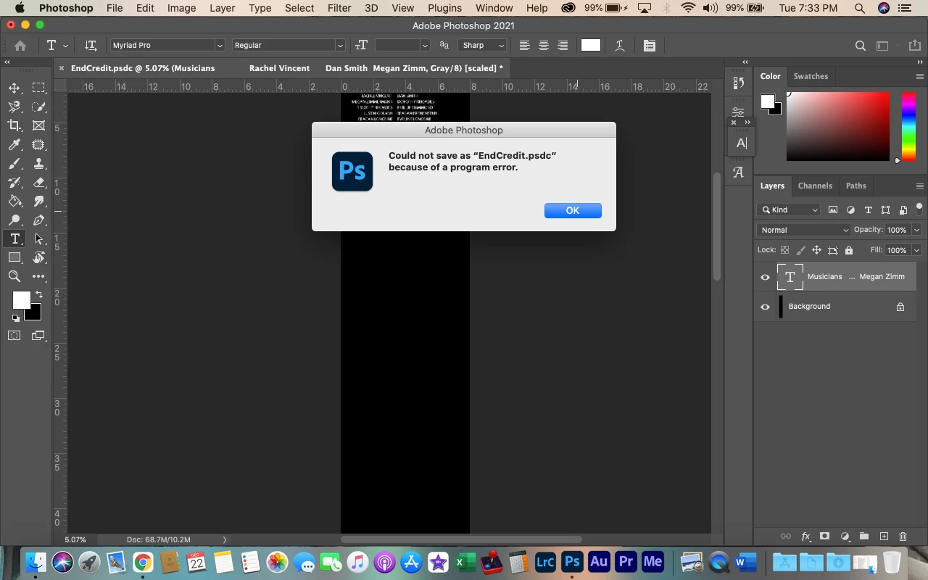The image size is (928, 580).
Task: Click the zoom percentage field 5.07%
Action: pos(75,539)
